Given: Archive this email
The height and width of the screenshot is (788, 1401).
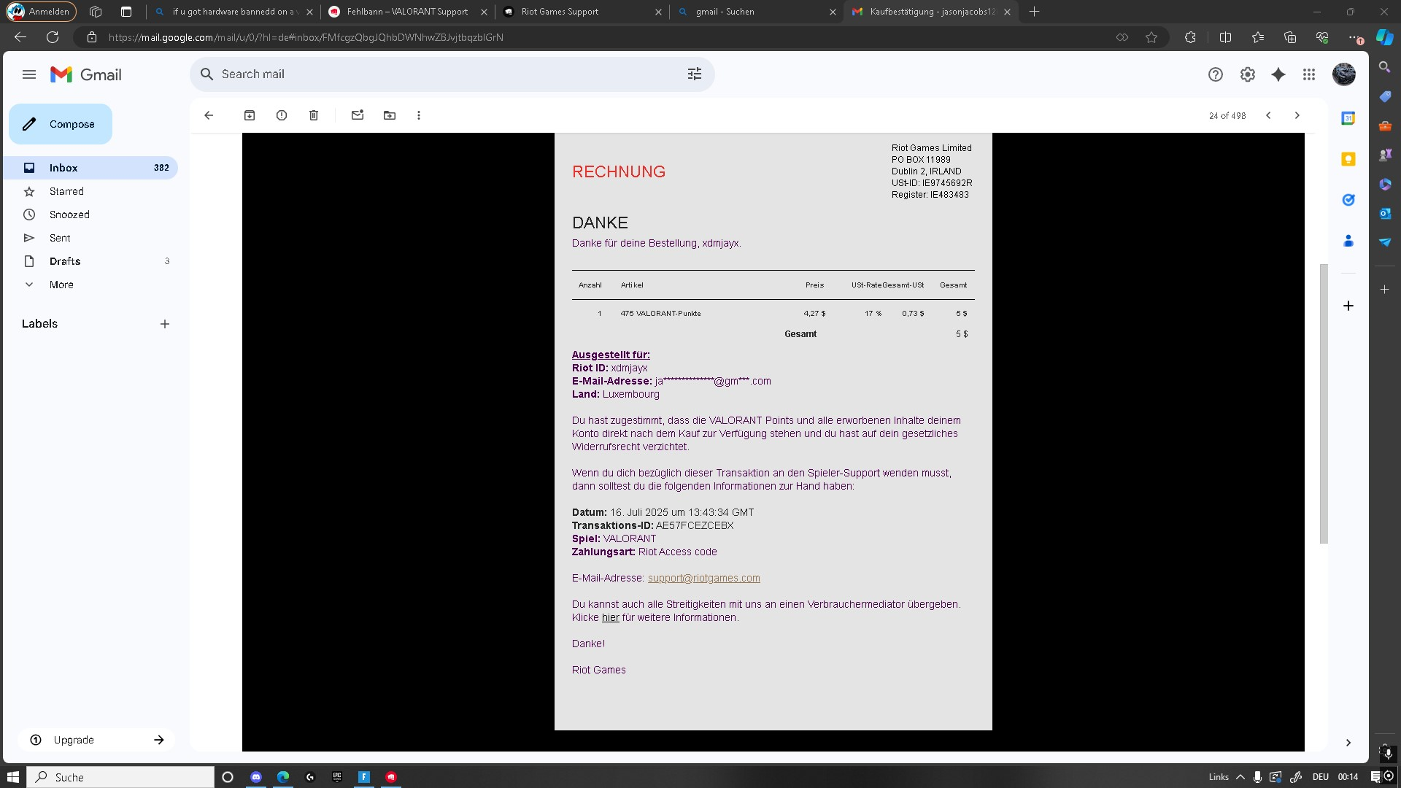Looking at the screenshot, I should pos(250,115).
